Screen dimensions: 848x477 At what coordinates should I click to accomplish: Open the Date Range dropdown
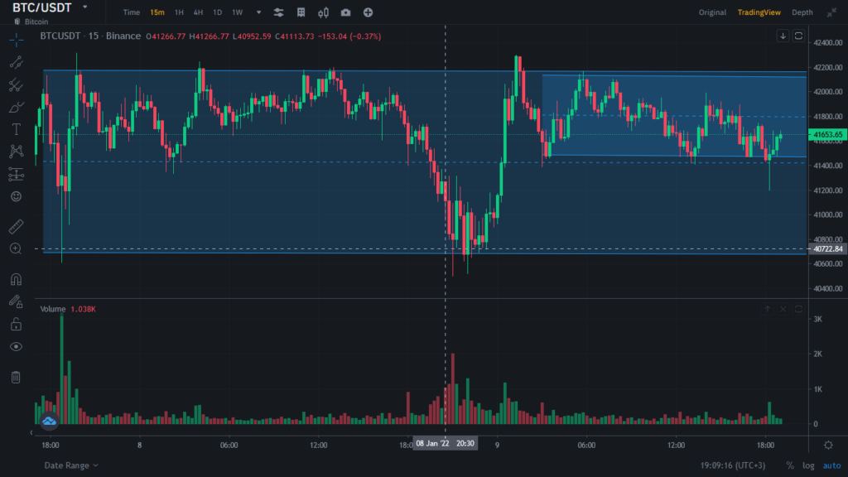(x=71, y=466)
